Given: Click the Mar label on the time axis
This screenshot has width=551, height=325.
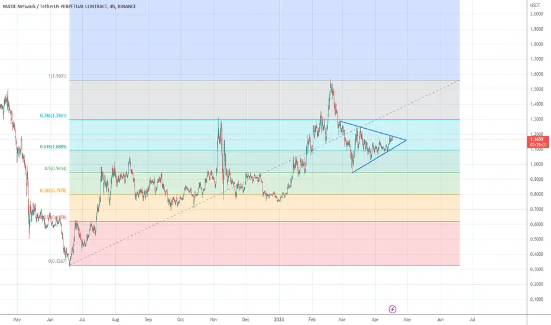Looking at the screenshot, I should tap(342, 320).
